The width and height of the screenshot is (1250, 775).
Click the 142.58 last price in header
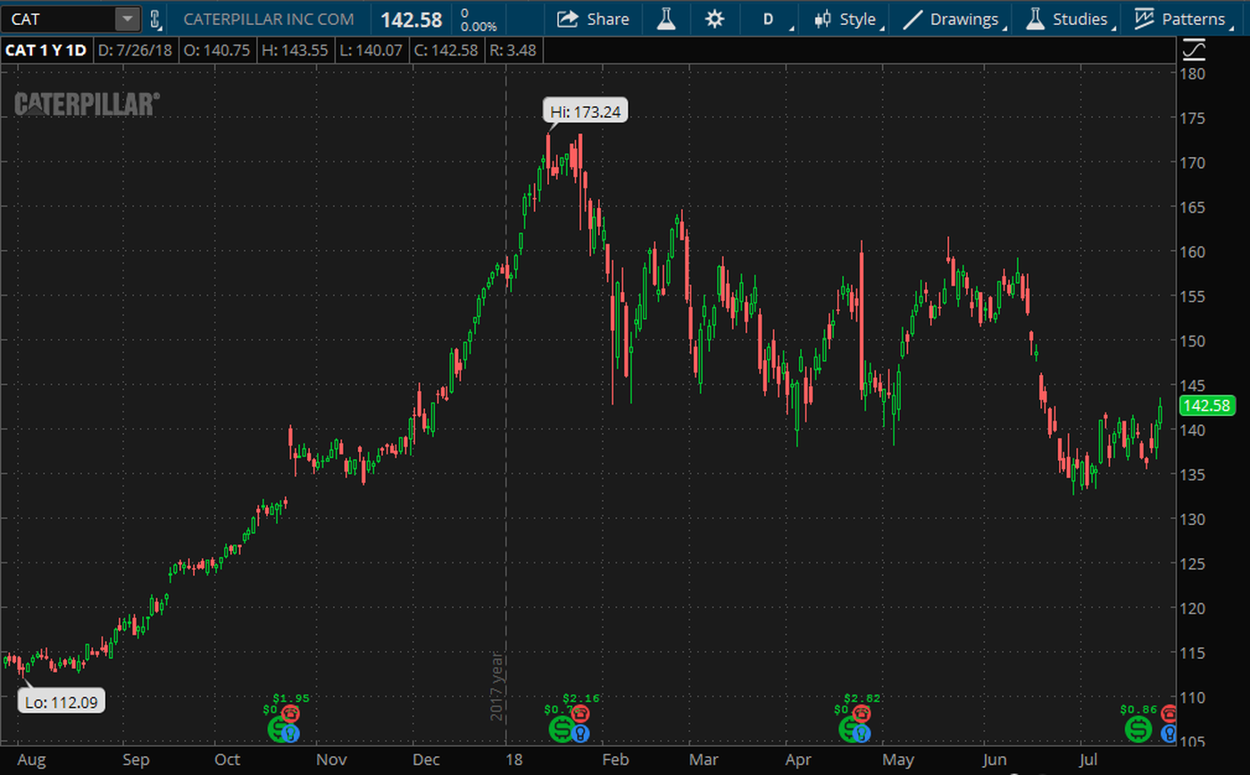click(x=412, y=19)
